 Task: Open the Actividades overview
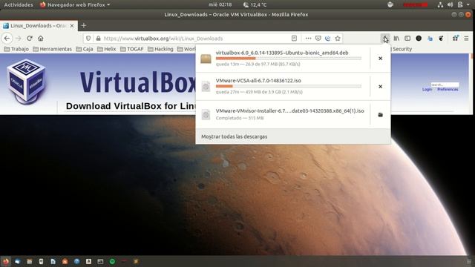tap(19, 4)
